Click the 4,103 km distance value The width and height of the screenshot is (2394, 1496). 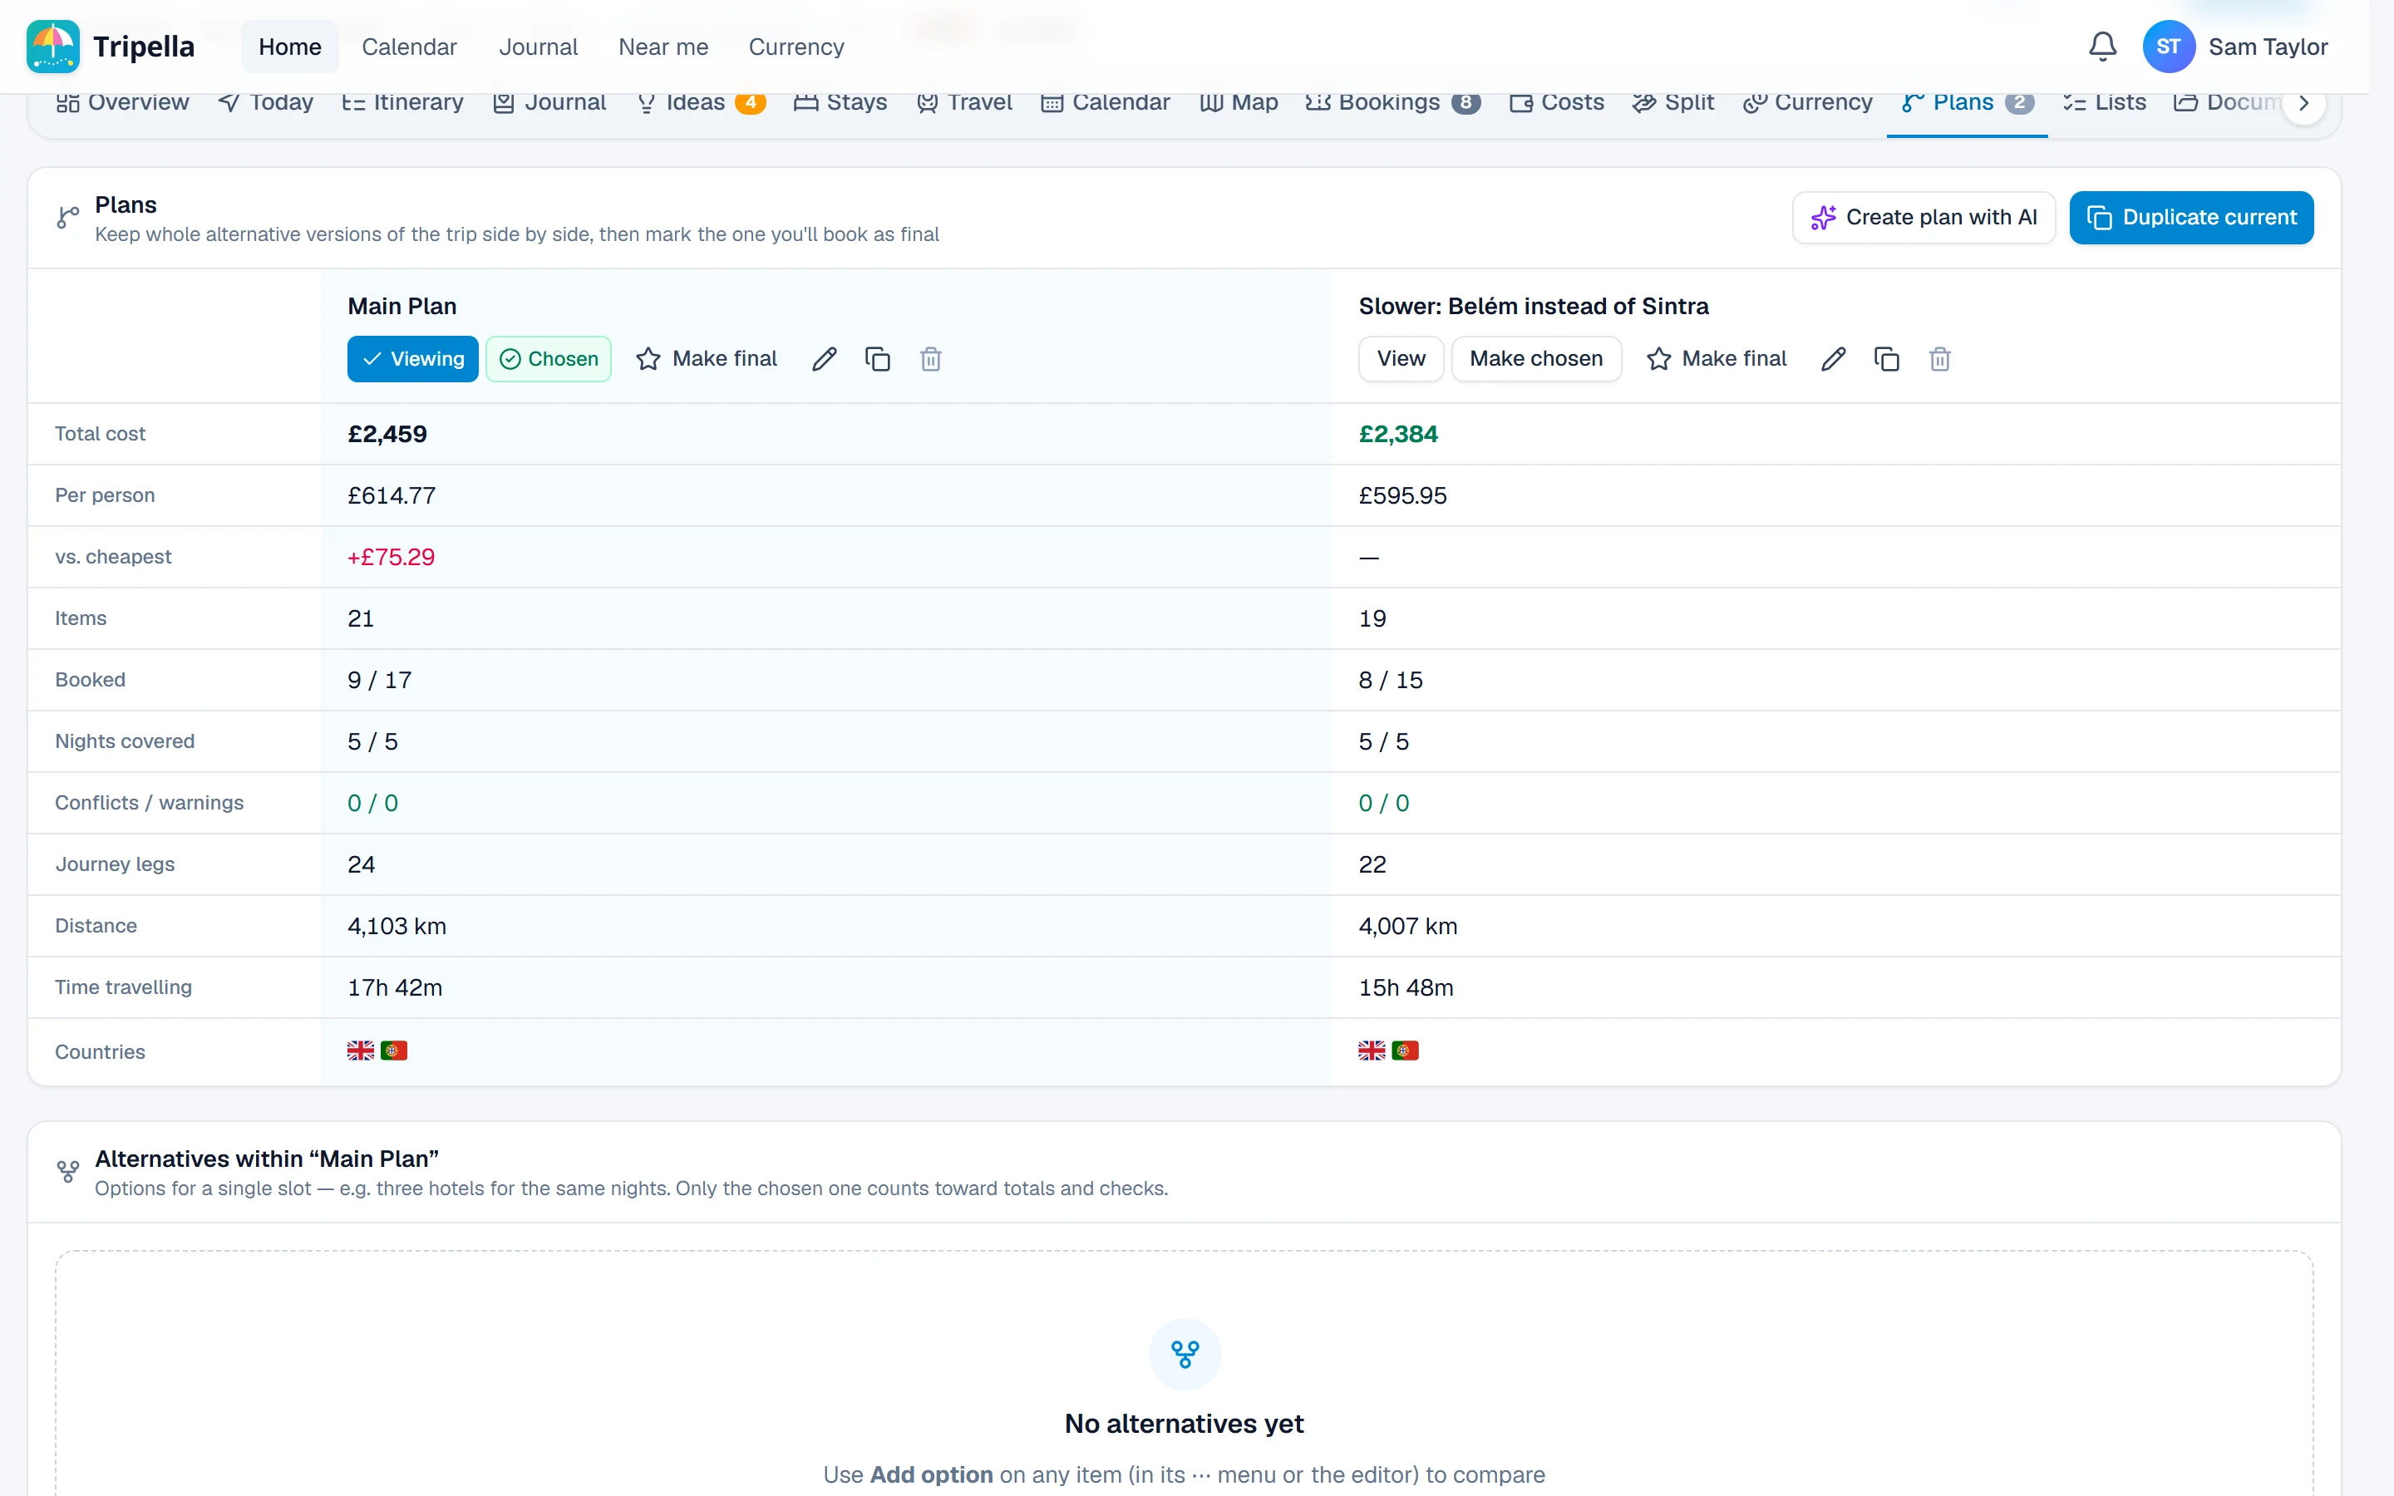click(397, 926)
